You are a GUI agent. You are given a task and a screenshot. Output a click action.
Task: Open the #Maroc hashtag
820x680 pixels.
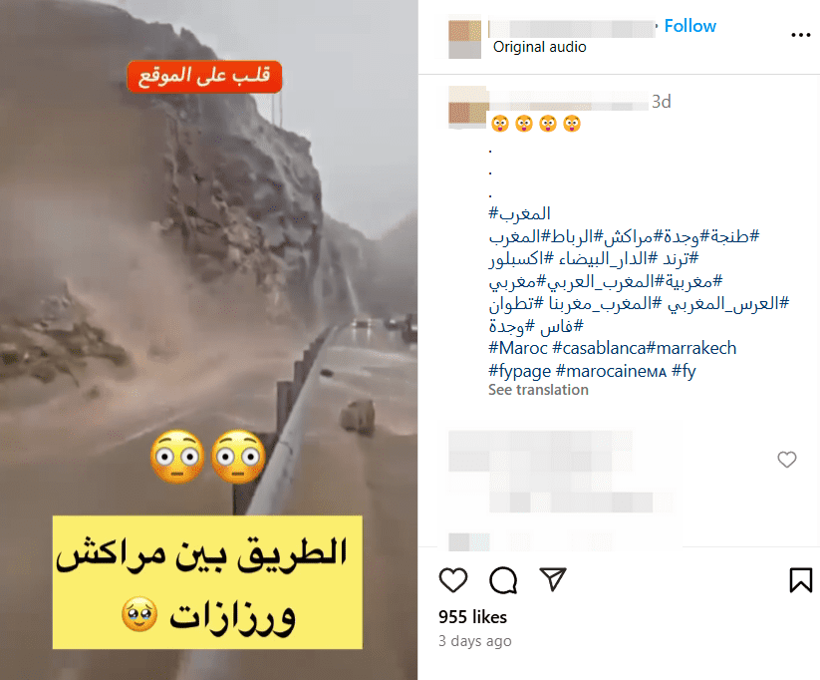point(518,348)
